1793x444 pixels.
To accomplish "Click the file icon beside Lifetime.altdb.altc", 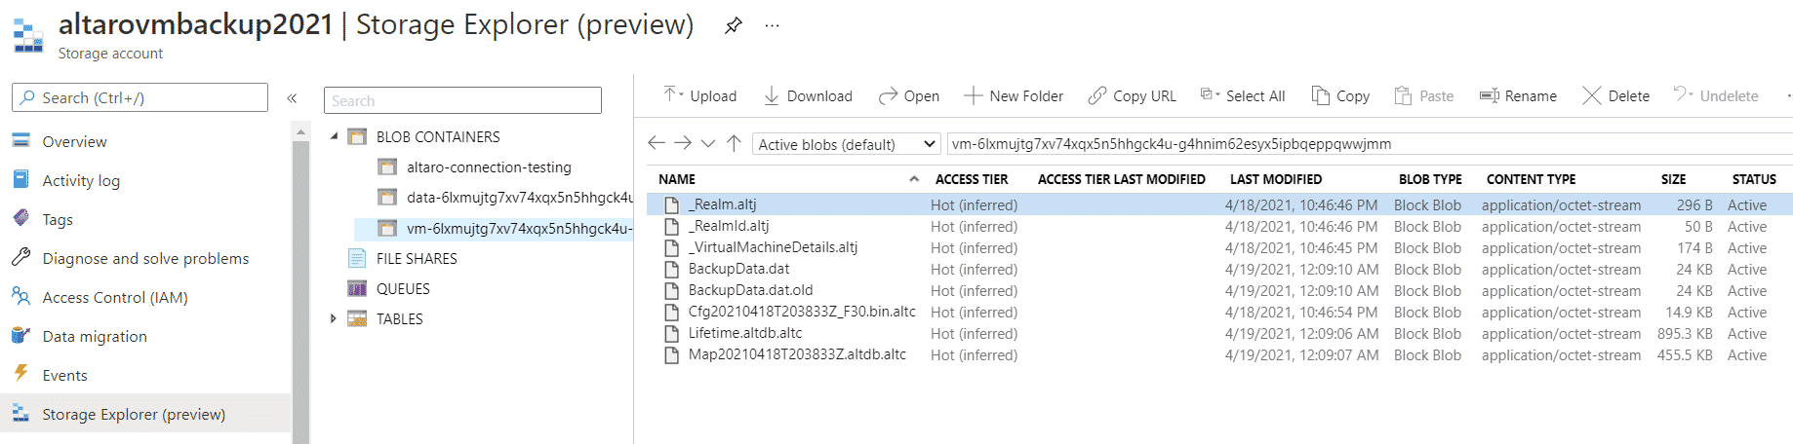I will click(671, 334).
